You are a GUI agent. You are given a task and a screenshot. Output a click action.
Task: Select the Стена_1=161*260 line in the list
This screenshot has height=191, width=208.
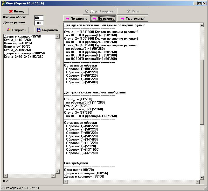click(17, 40)
